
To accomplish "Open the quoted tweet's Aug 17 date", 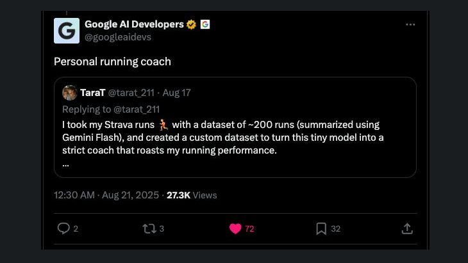I will tap(177, 92).
